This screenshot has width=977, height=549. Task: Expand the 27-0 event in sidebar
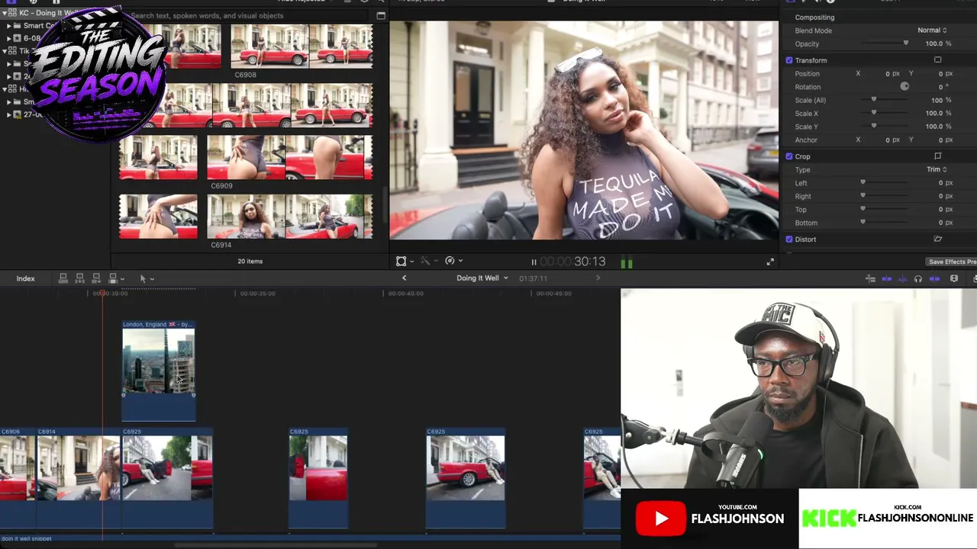pos(8,114)
